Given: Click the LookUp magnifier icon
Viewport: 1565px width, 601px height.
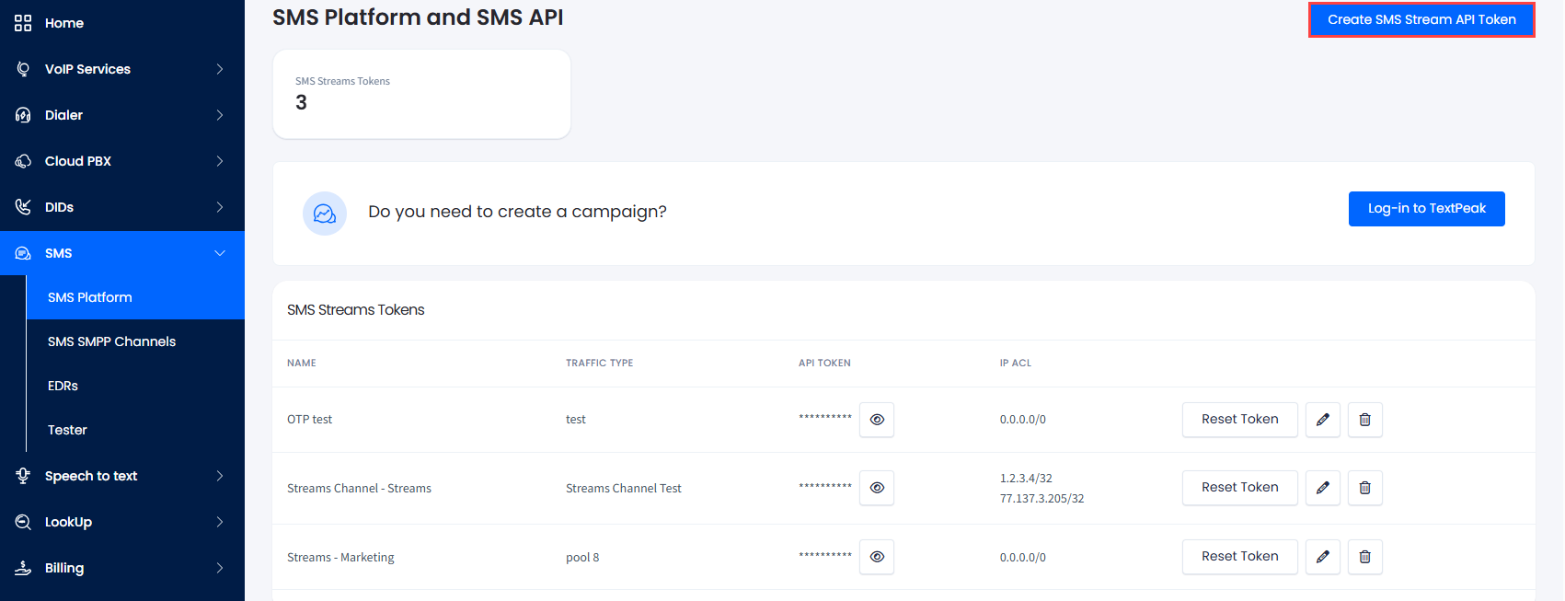Looking at the screenshot, I should [x=23, y=522].
